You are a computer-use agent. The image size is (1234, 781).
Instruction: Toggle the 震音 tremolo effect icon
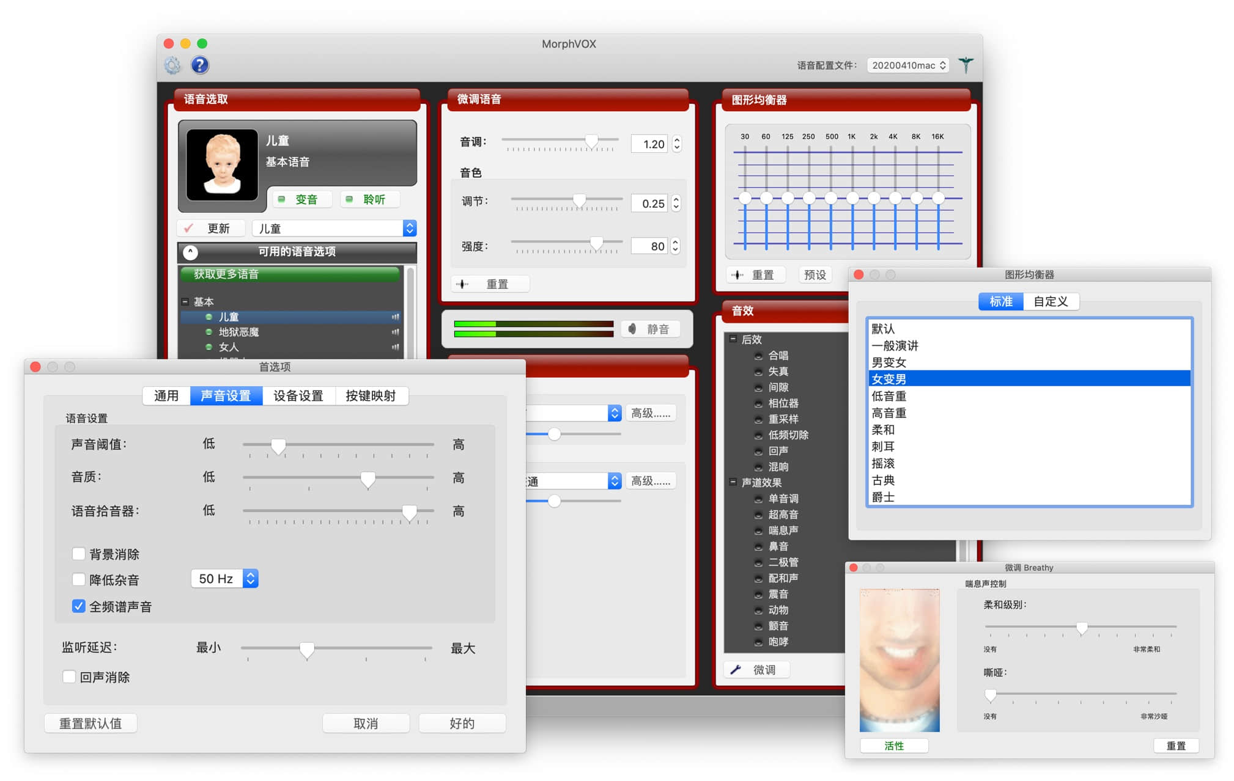[x=758, y=594]
